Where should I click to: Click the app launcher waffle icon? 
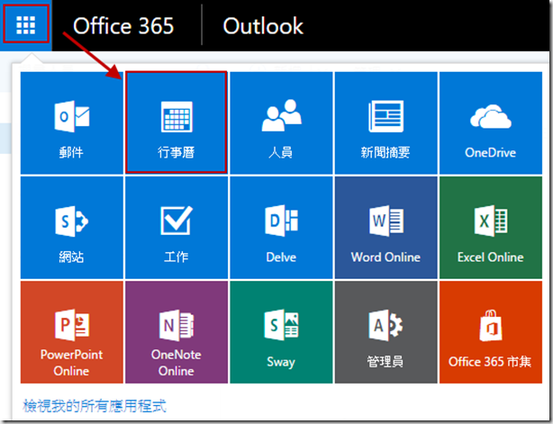(x=26, y=25)
